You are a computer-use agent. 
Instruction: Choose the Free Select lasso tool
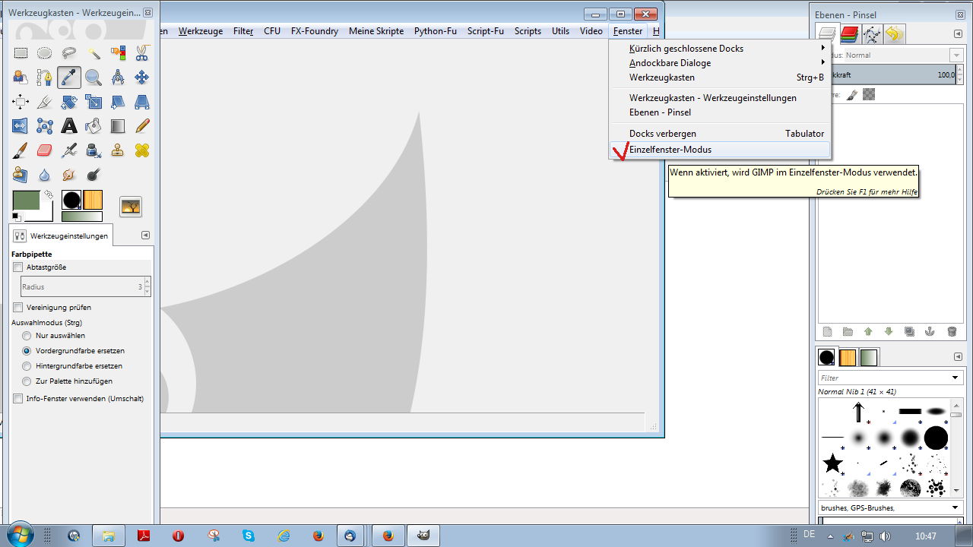pyautogui.click(x=69, y=53)
